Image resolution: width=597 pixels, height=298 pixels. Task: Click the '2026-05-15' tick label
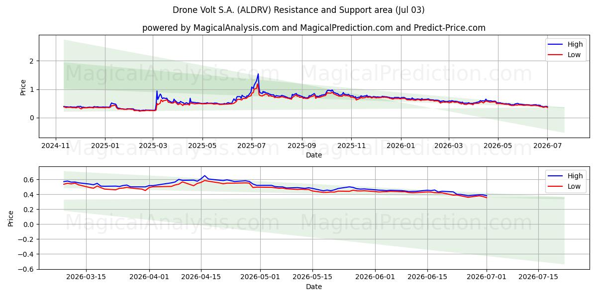[x=312, y=277]
